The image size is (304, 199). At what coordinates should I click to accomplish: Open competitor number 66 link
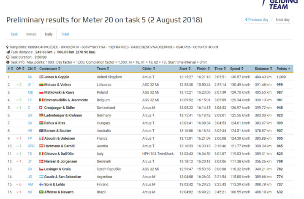[x=30, y=77]
